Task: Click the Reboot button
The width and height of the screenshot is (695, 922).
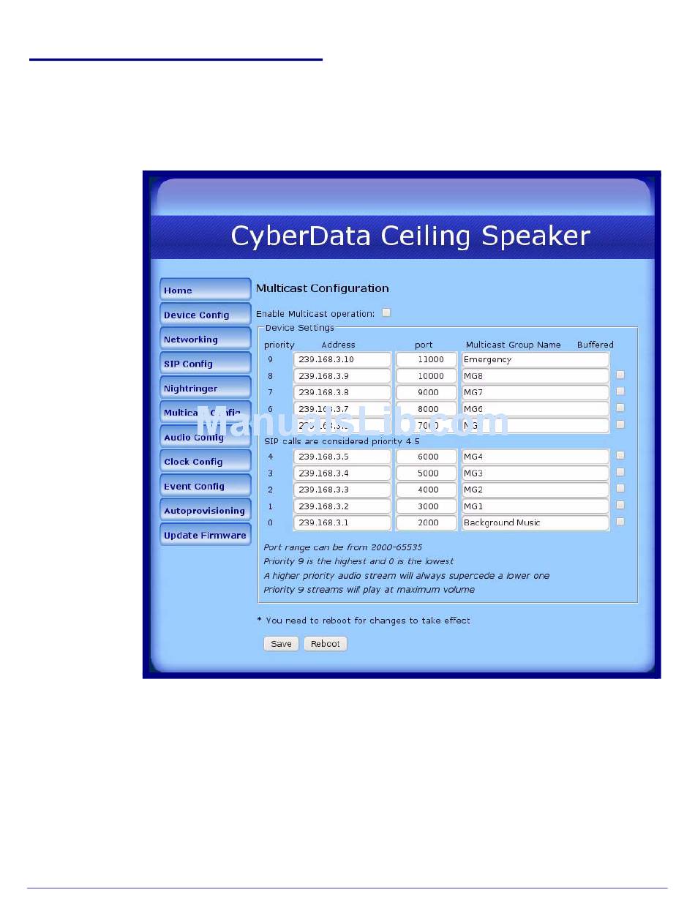Action: 325,644
